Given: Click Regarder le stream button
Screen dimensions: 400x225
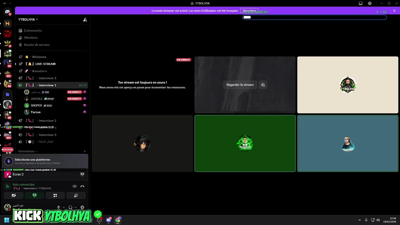Looking at the screenshot, I should pos(240,85).
